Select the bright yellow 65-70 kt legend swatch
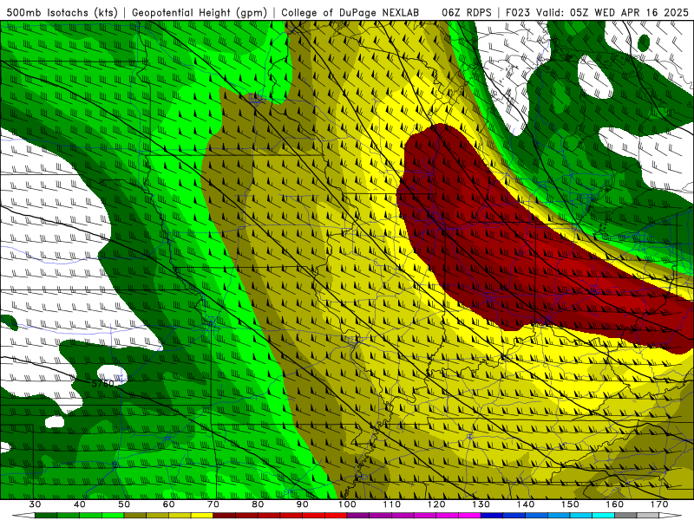694x520 pixels. (x=202, y=515)
